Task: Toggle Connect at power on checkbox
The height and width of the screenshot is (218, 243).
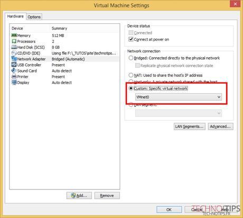Action: pyautogui.click(x=131, y=39)
